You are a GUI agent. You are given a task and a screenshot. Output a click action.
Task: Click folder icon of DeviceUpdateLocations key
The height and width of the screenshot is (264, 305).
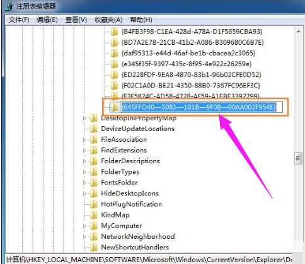[93, 129]
